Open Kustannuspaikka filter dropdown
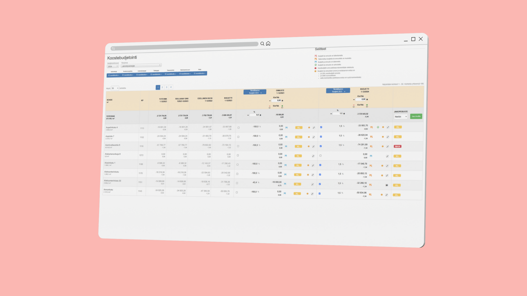This screenshot has height=296, width=527. click(x=128, y=75)
